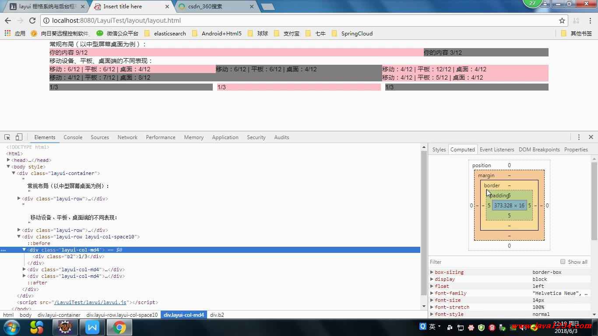
Task: Open 向日葵远程控制软件 bookmark
Action: coord(60,33)
